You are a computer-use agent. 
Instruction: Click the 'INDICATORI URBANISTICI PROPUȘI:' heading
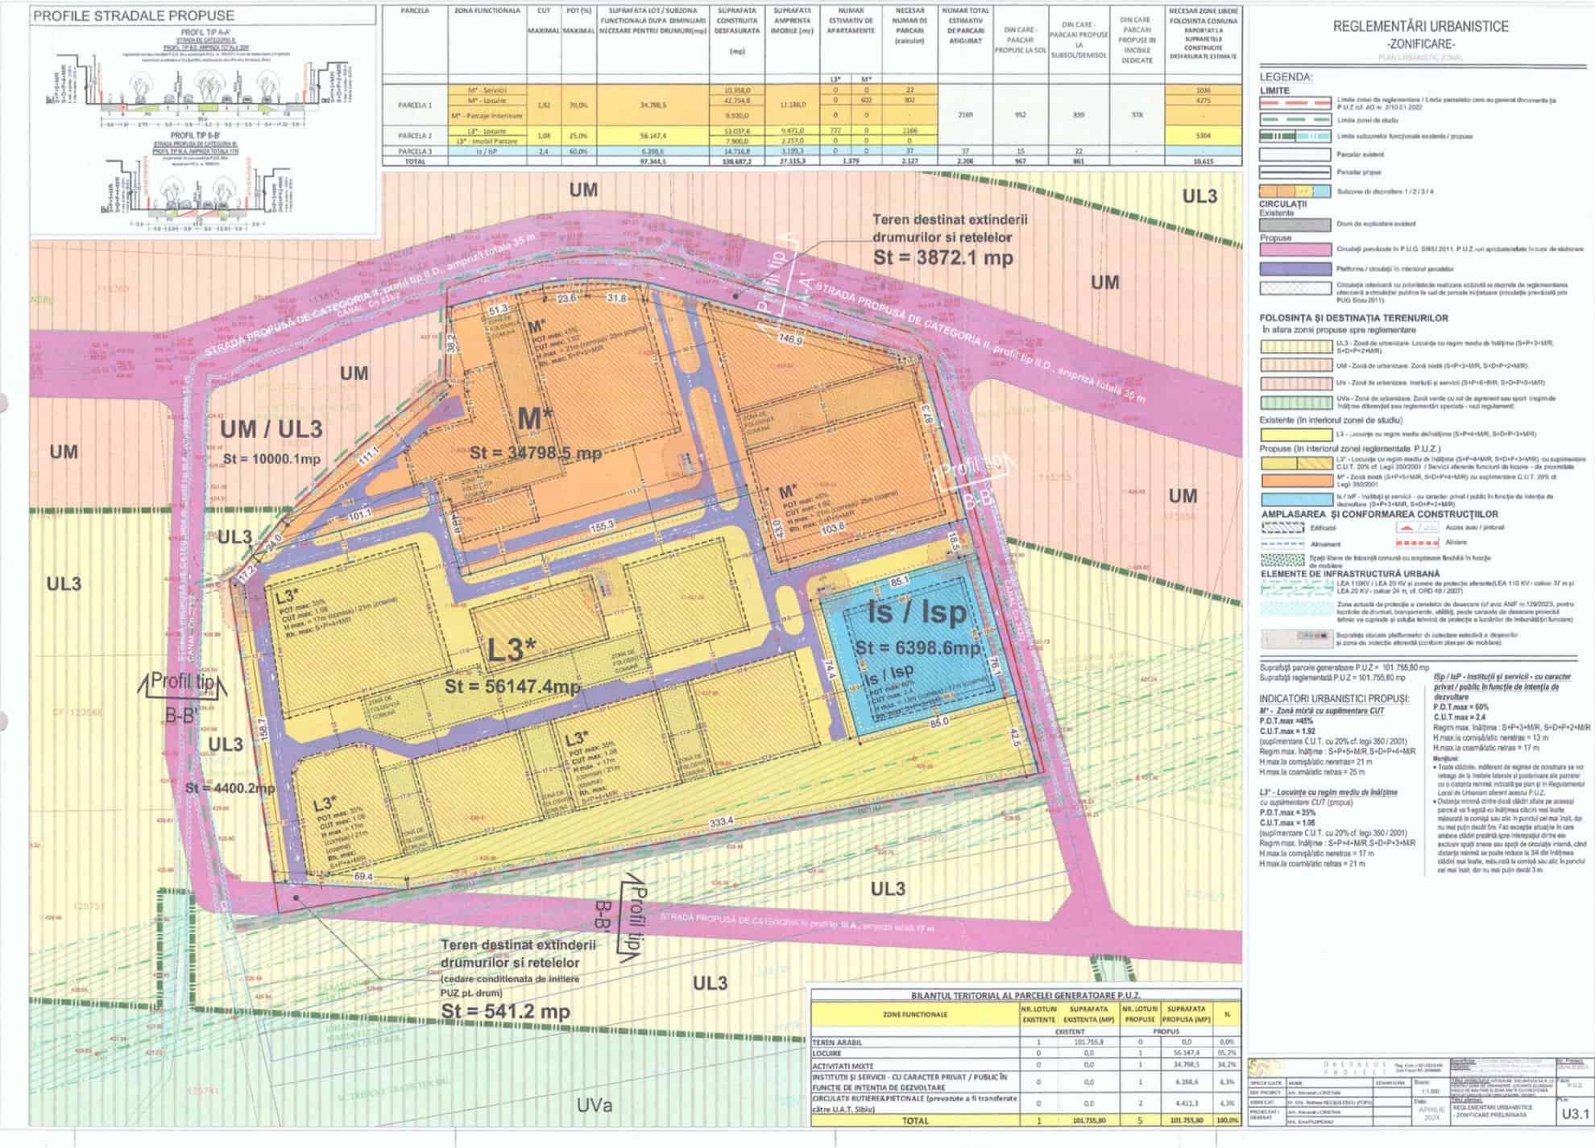1333,698
